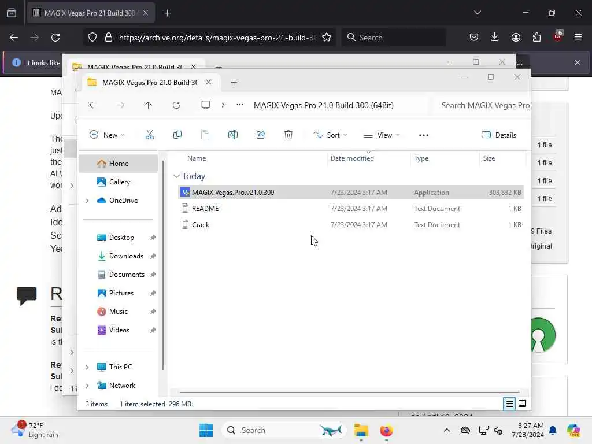592x444 pixels.
Task: Dismiss the Firefox notification bar
Action: pos(578,62)
